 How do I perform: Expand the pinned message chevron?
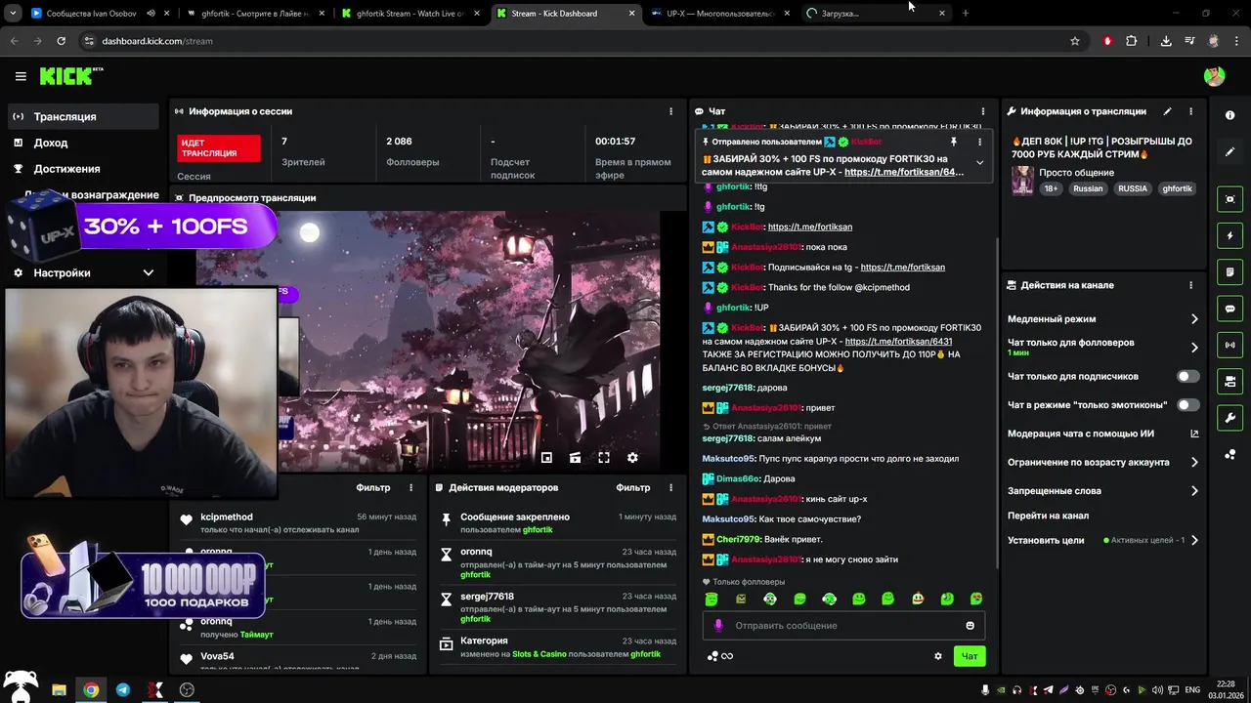pyautogui.click(x=979, y=162)
